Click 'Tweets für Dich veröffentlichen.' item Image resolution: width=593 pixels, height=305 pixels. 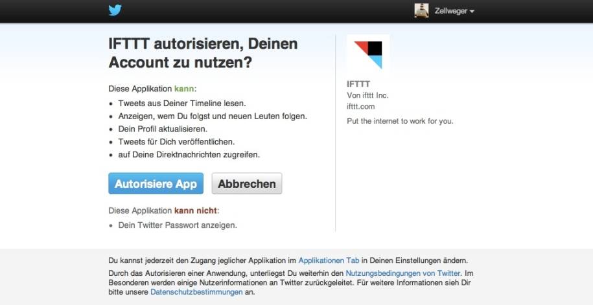(177, 142)
